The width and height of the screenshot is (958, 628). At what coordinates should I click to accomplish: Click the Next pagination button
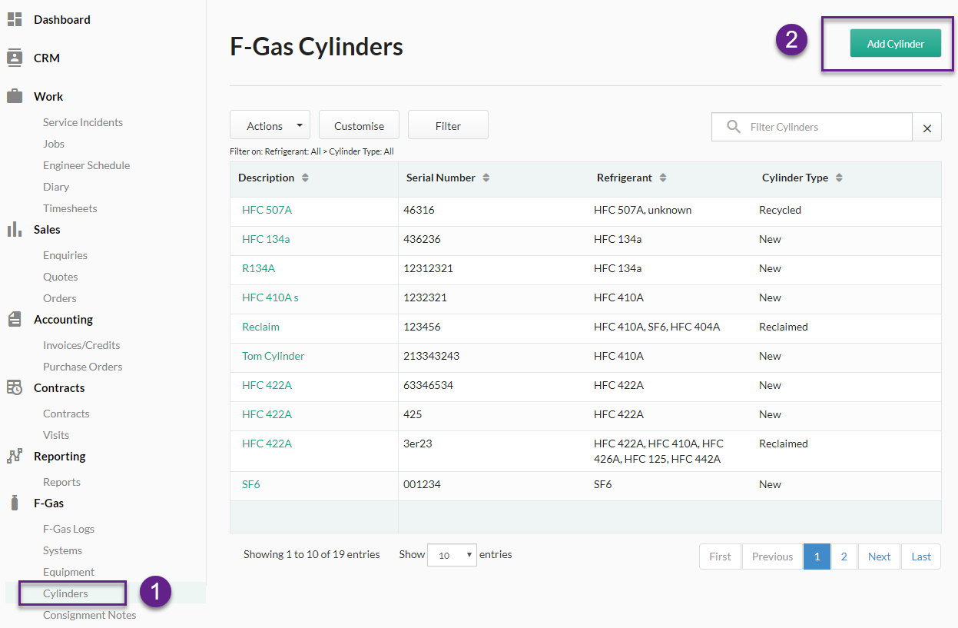(x=879, y=557)
